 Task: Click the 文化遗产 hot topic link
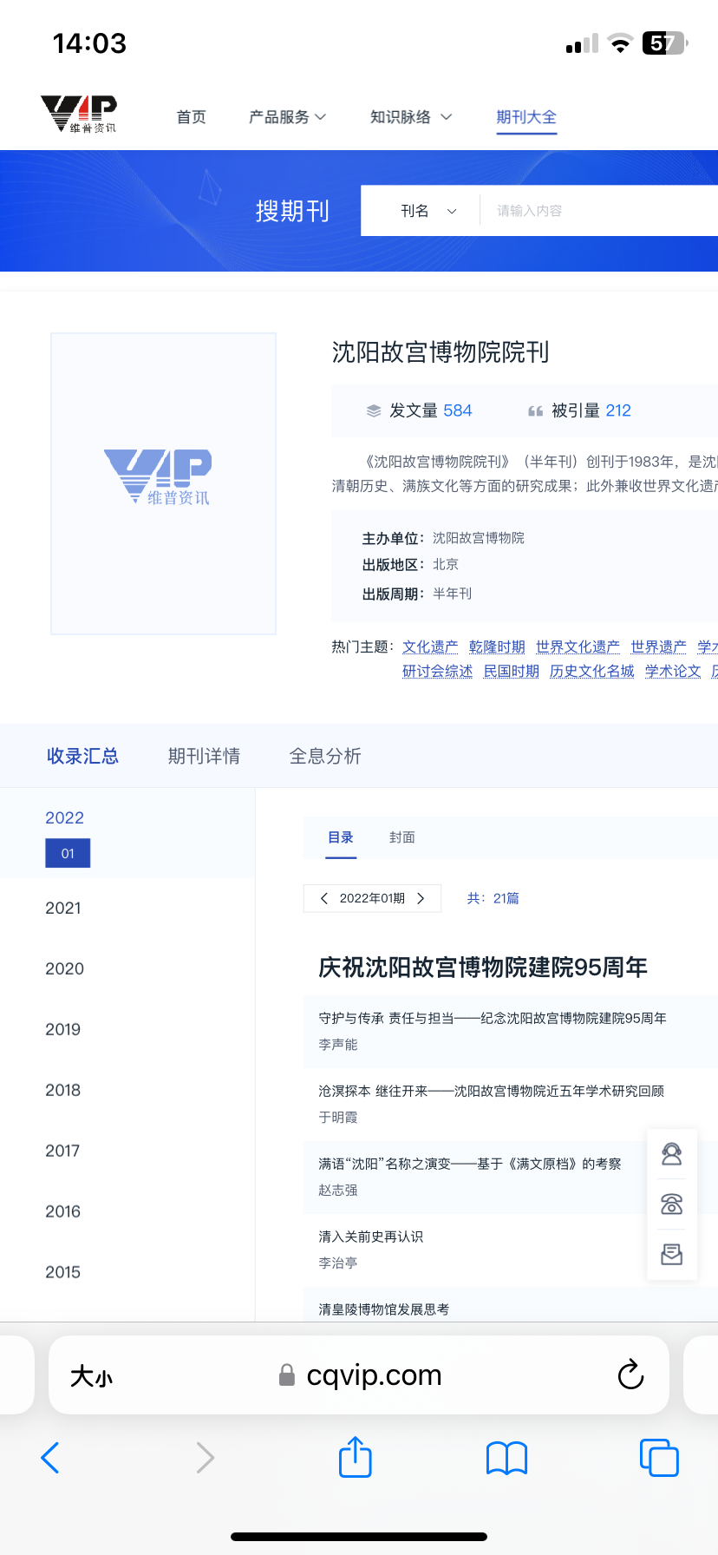tap(430, 646)
